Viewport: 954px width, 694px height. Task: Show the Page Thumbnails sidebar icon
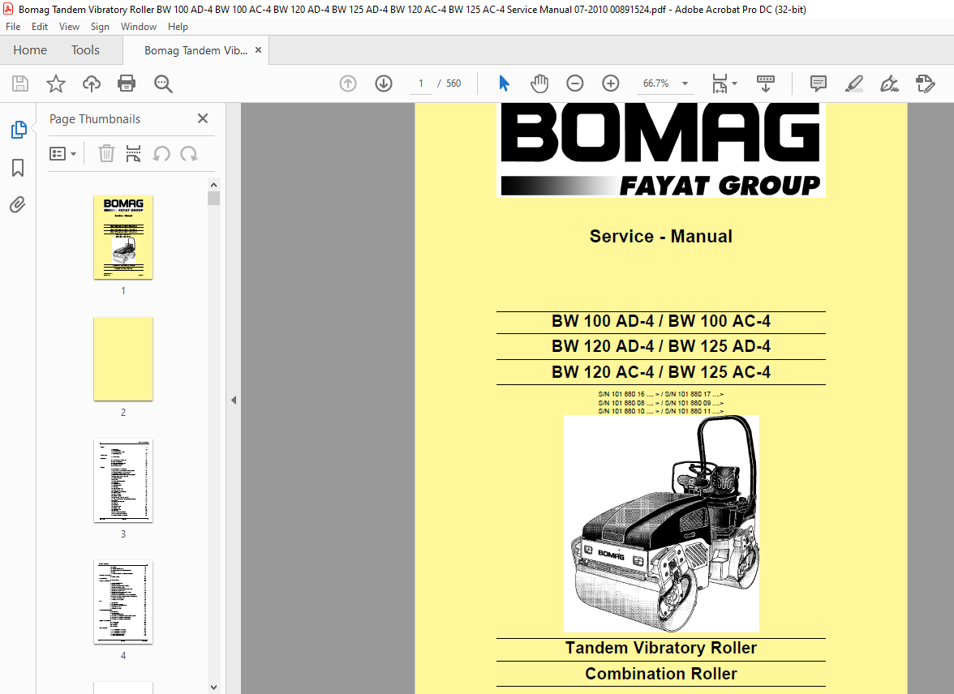pyautogui.click(x=18, y=130)
